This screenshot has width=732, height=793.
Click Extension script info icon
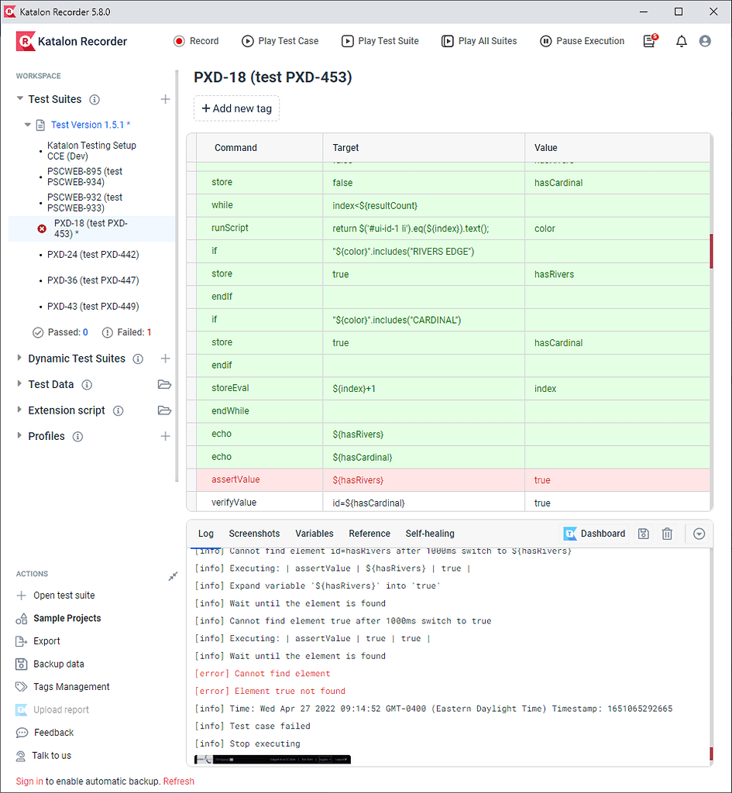(119, 410)
